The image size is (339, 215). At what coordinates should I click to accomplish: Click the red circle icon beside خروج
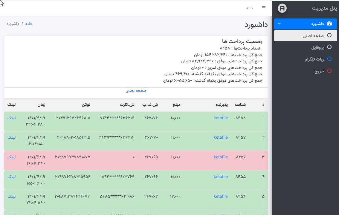329,71
